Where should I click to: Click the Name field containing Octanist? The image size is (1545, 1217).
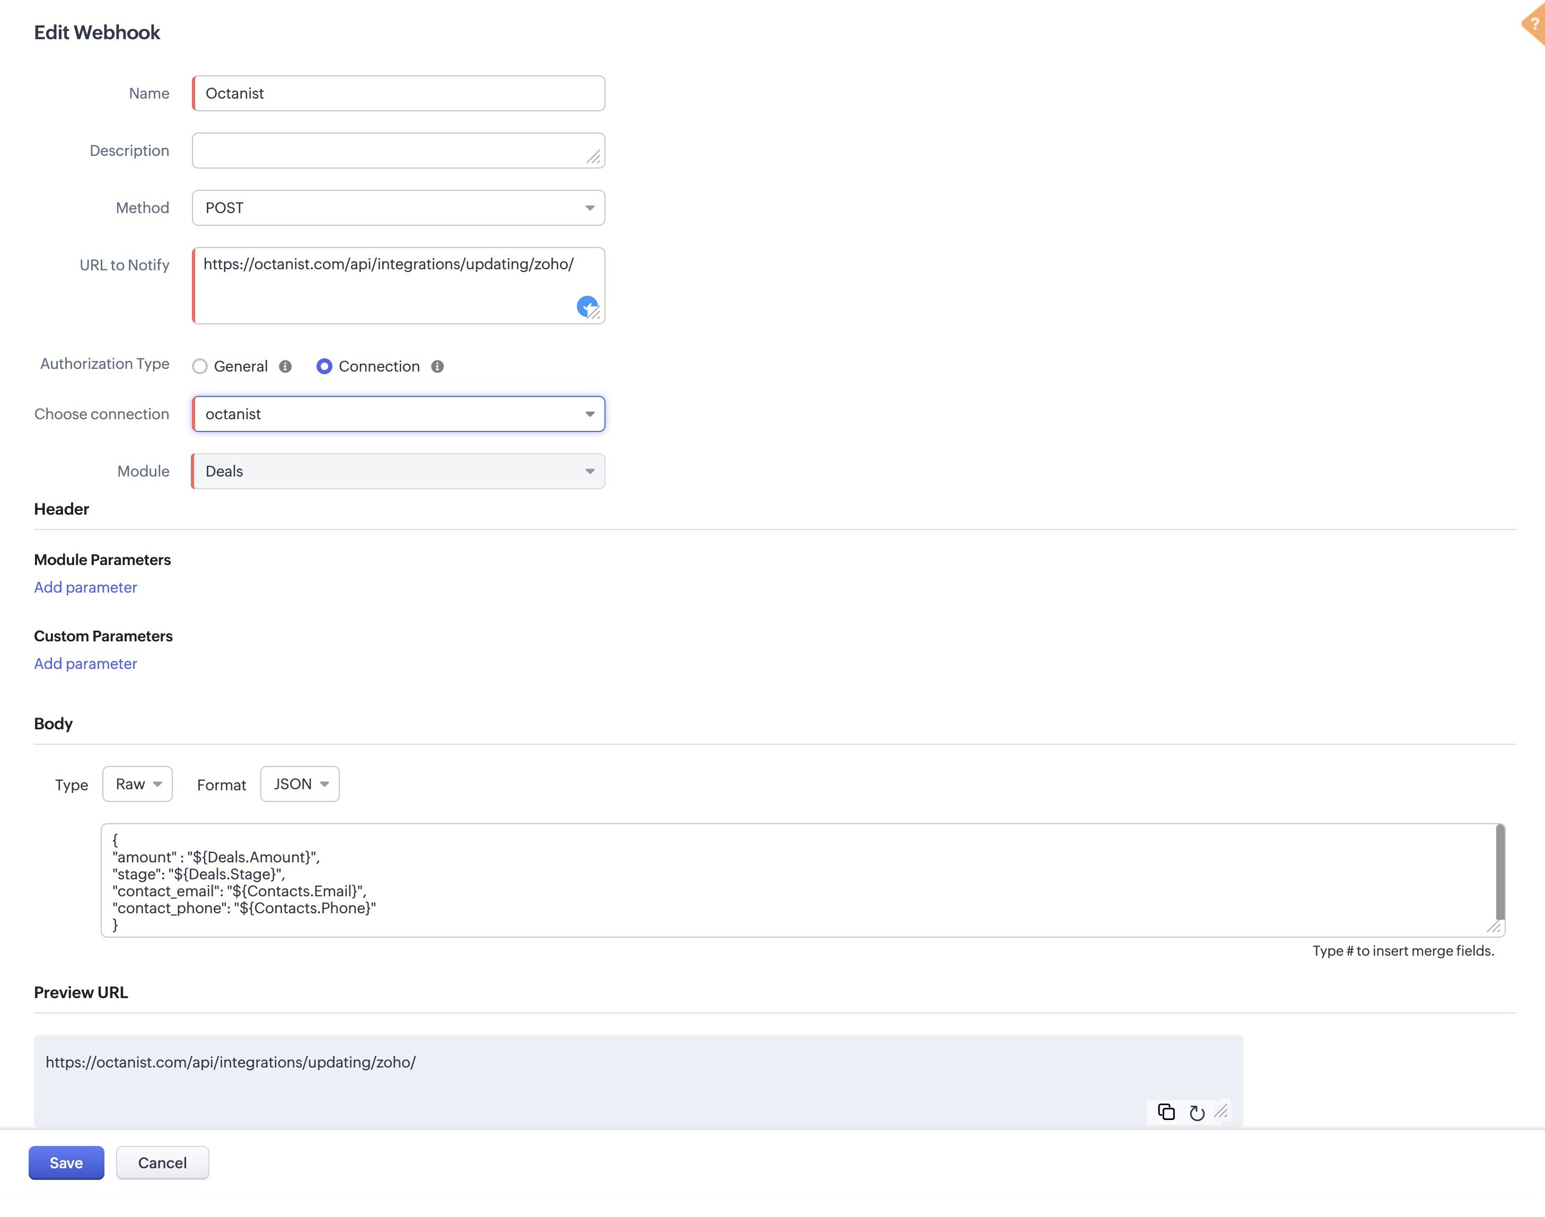coord(398,93)
